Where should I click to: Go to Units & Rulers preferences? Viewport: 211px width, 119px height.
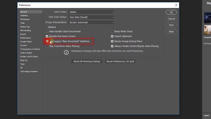26,53
